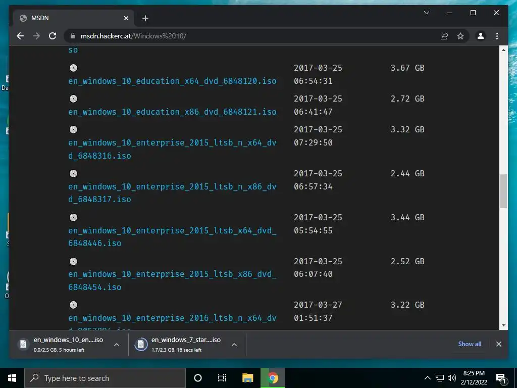
Task: Click Chrome icon in taskbar
Action: [x=273, y=378]
